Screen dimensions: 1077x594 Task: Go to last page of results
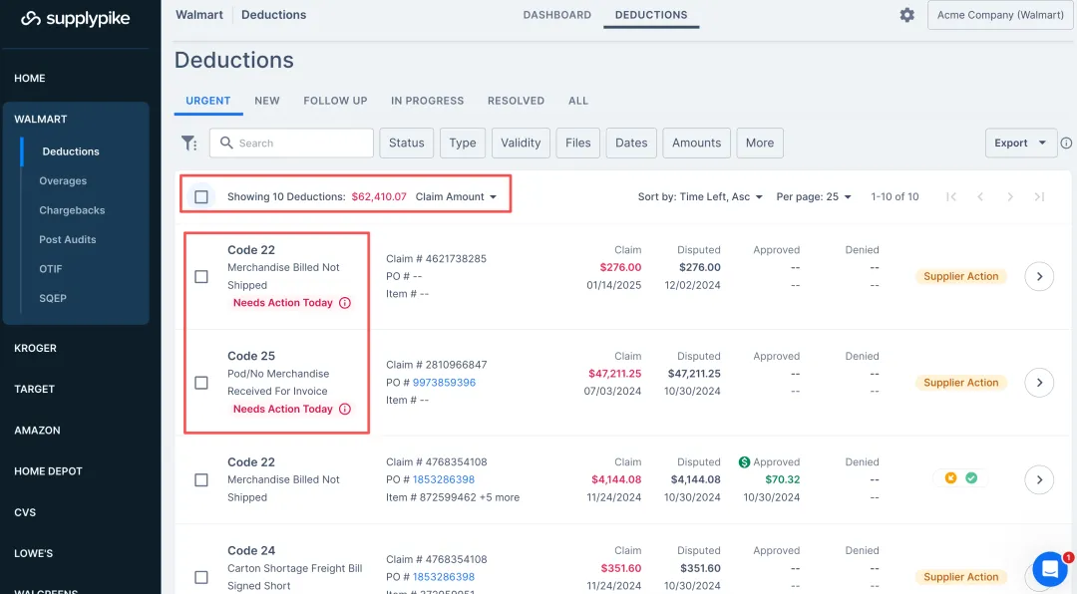coord(1039,197)
